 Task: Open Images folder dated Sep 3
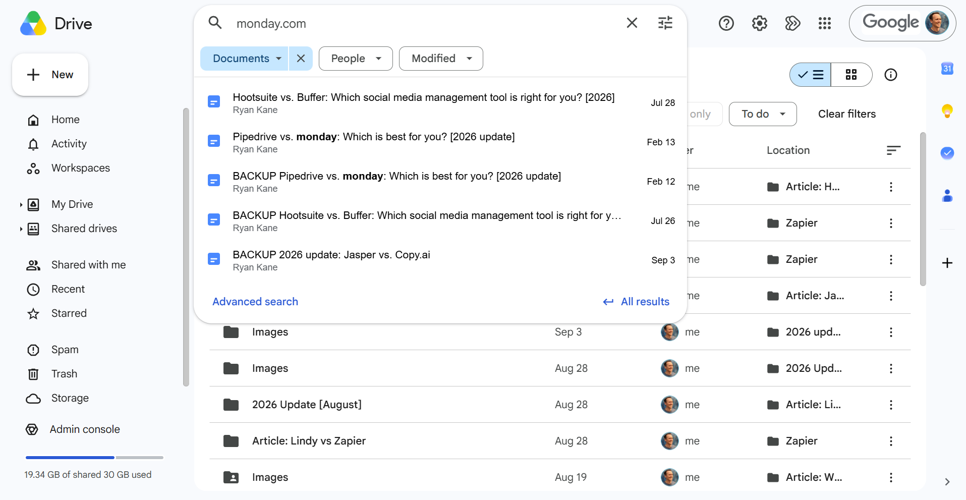point(270,332)
